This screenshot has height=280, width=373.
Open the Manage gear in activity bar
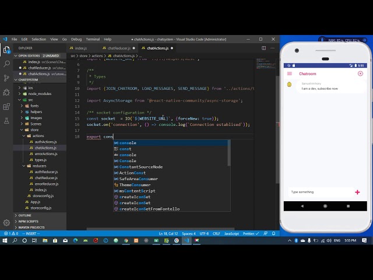(x=6, y=223)
